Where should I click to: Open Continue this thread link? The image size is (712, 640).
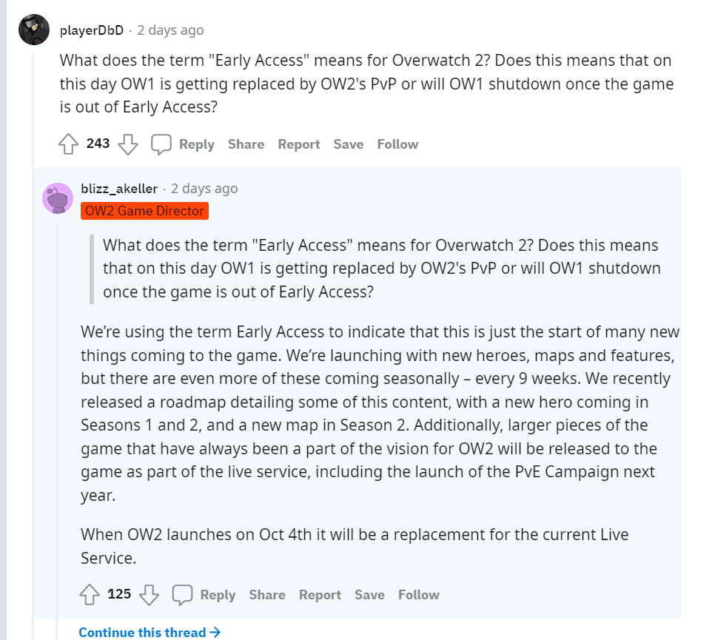(150, 633)
